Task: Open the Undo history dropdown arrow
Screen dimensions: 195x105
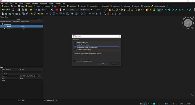Action: (5, 10)
